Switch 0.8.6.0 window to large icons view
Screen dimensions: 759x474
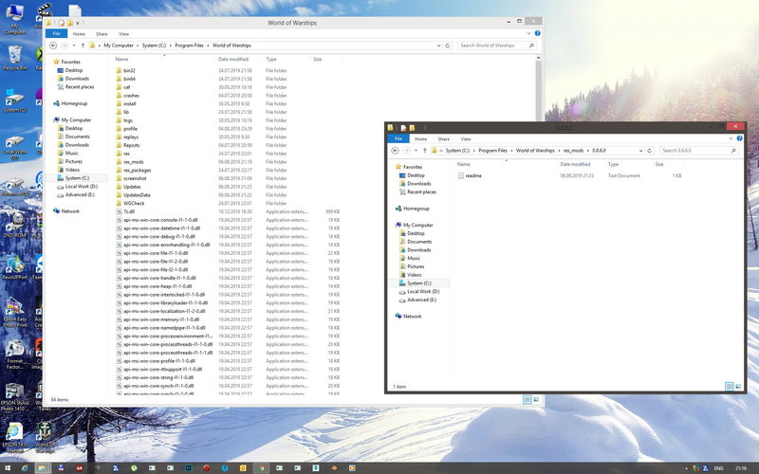coord(738,386)
